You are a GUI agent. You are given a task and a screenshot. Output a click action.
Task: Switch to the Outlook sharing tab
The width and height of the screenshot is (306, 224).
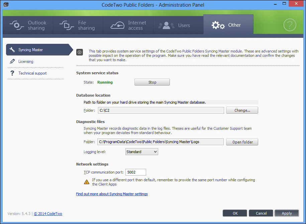point(28,25)
